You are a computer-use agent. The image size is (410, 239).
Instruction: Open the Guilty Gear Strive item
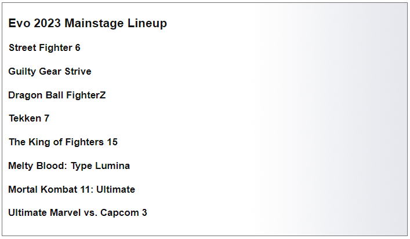click(x=50, y=72)
